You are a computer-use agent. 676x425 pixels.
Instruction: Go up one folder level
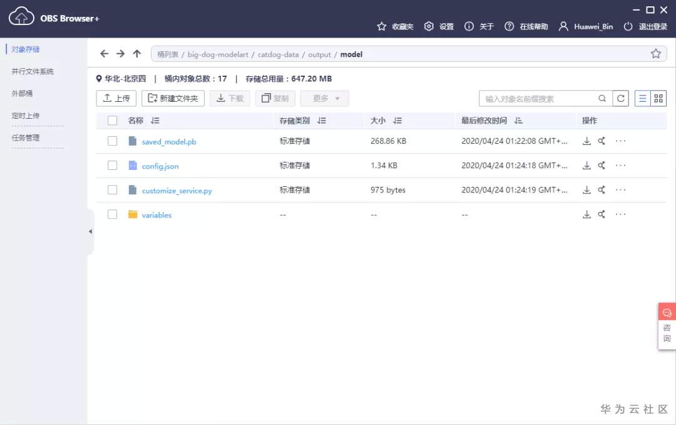(137, 54)
